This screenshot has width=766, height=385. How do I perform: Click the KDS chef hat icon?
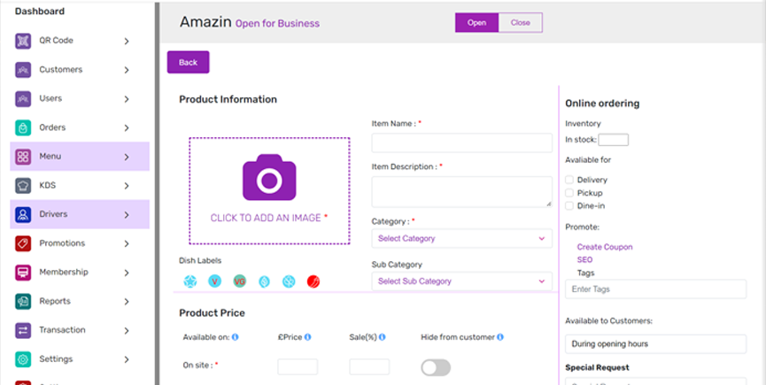point(23,186)
